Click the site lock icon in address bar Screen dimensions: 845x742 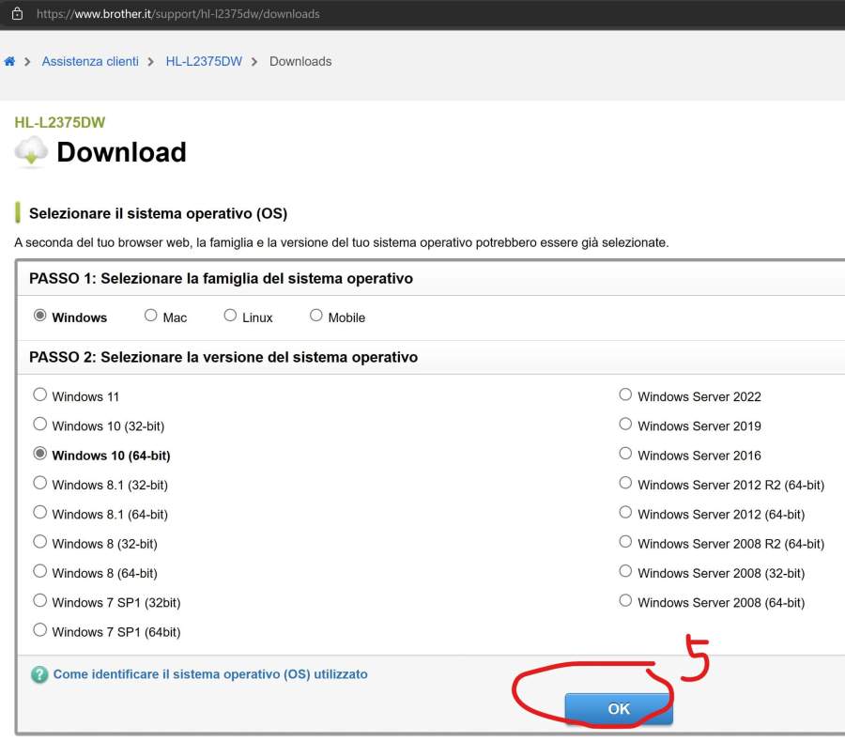point(16,14)
